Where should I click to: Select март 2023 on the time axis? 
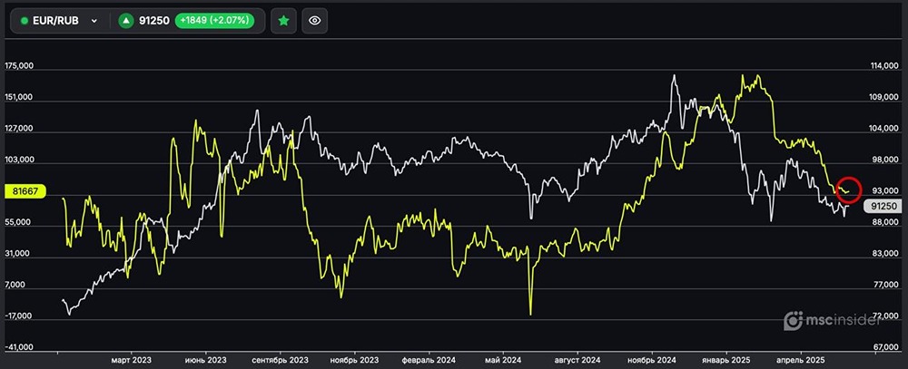tap(132, 360)
